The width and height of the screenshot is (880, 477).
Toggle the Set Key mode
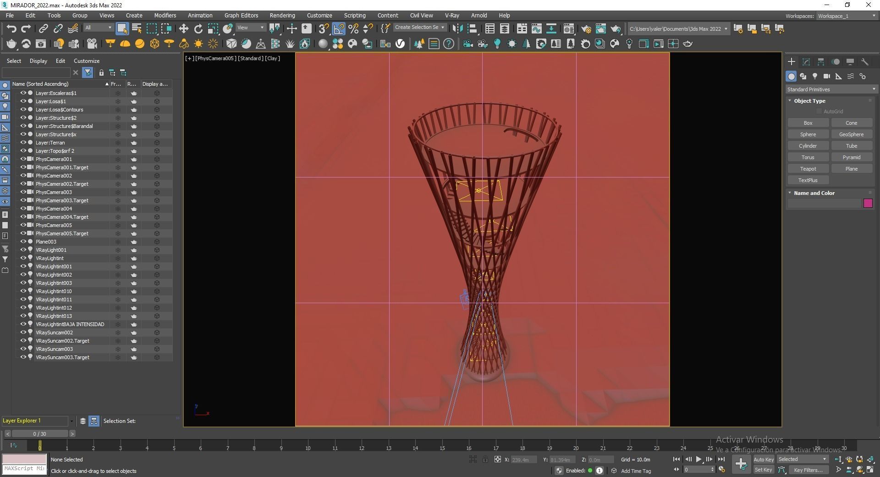click(763, 470)
